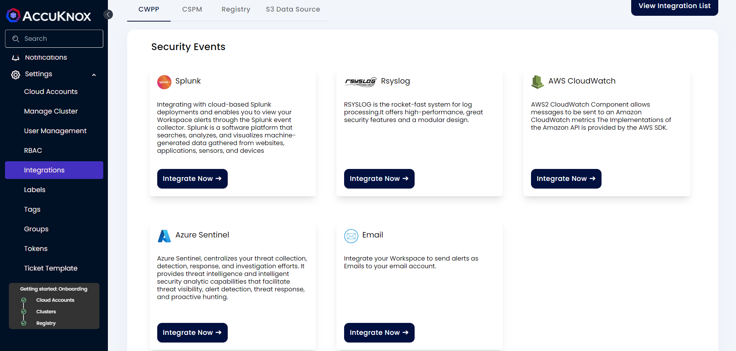The image size is (736, 351).
Task: Click the AWS CloudWatch logo icon
Action: click(537, 82)
